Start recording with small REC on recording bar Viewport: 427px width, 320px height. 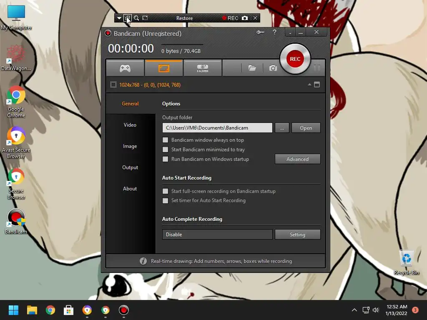click(230, 18)
